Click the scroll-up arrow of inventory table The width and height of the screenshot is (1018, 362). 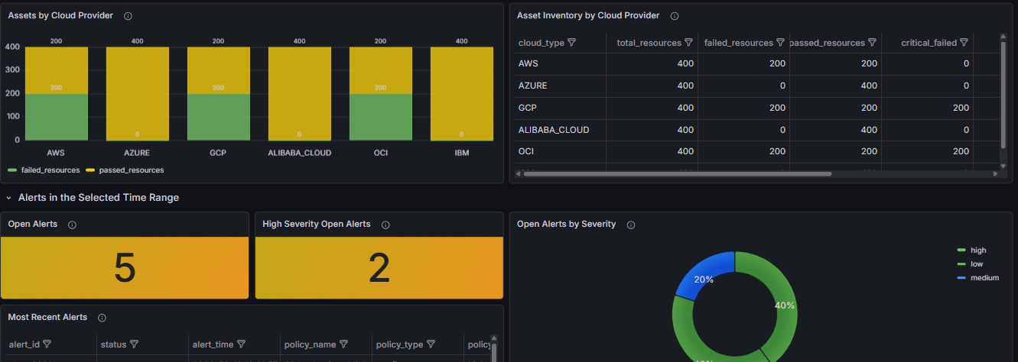pos(1003,36)
